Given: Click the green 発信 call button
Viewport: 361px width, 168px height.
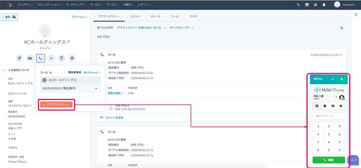Looking at the screenshot, I should click(329, 160).
